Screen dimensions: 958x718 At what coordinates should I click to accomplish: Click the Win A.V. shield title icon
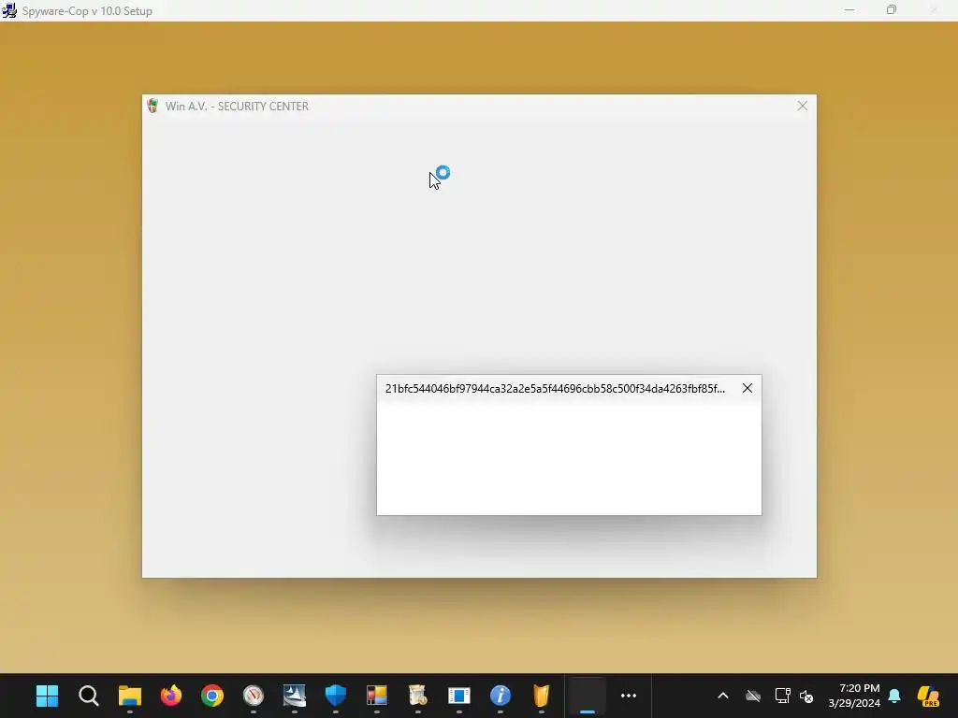[x=152, y=107]
